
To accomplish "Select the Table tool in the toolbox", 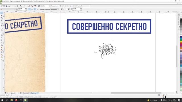I will coord(2,40).
